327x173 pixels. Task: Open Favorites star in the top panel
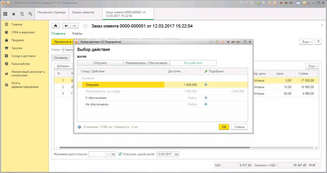tap(13, 14)
